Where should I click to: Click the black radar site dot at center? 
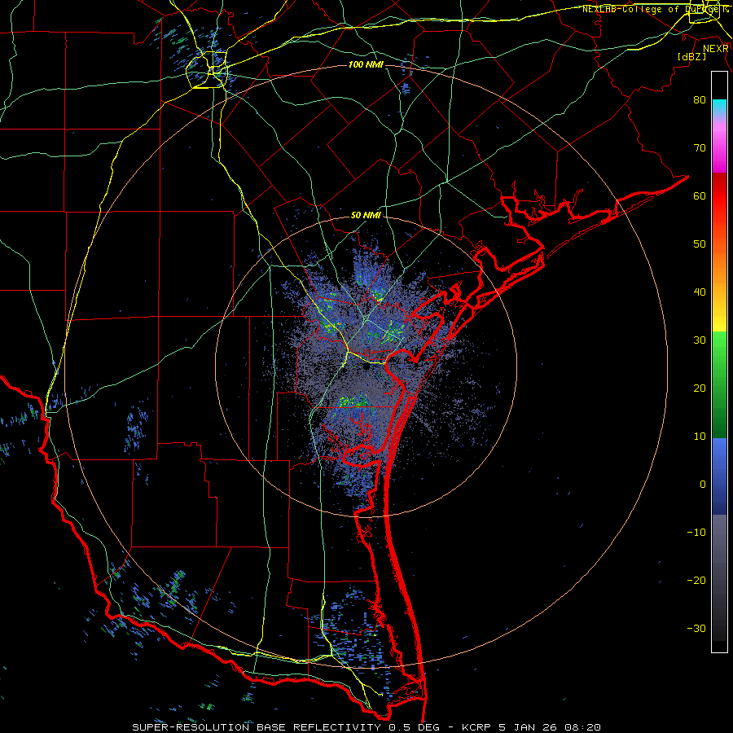pyautogui.click(x=366, y=367)
